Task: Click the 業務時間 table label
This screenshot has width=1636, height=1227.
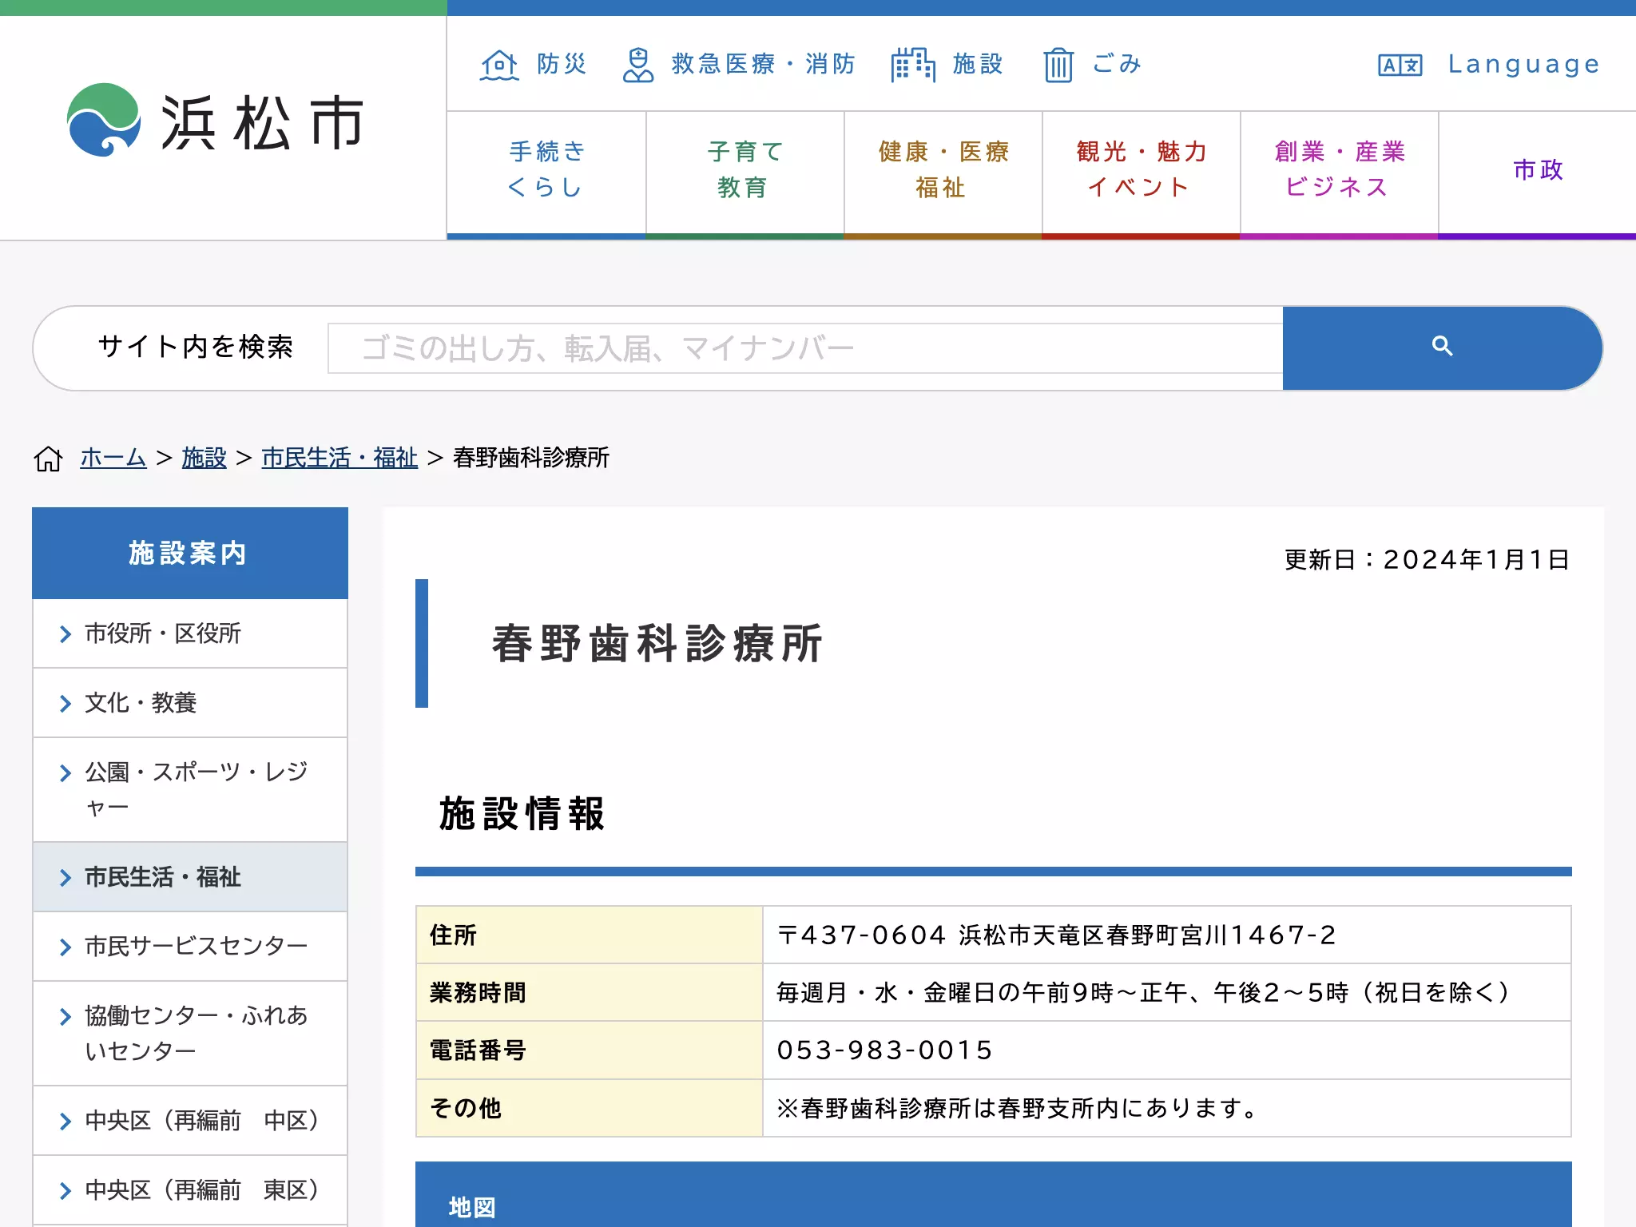Action: tap(478, 993)
